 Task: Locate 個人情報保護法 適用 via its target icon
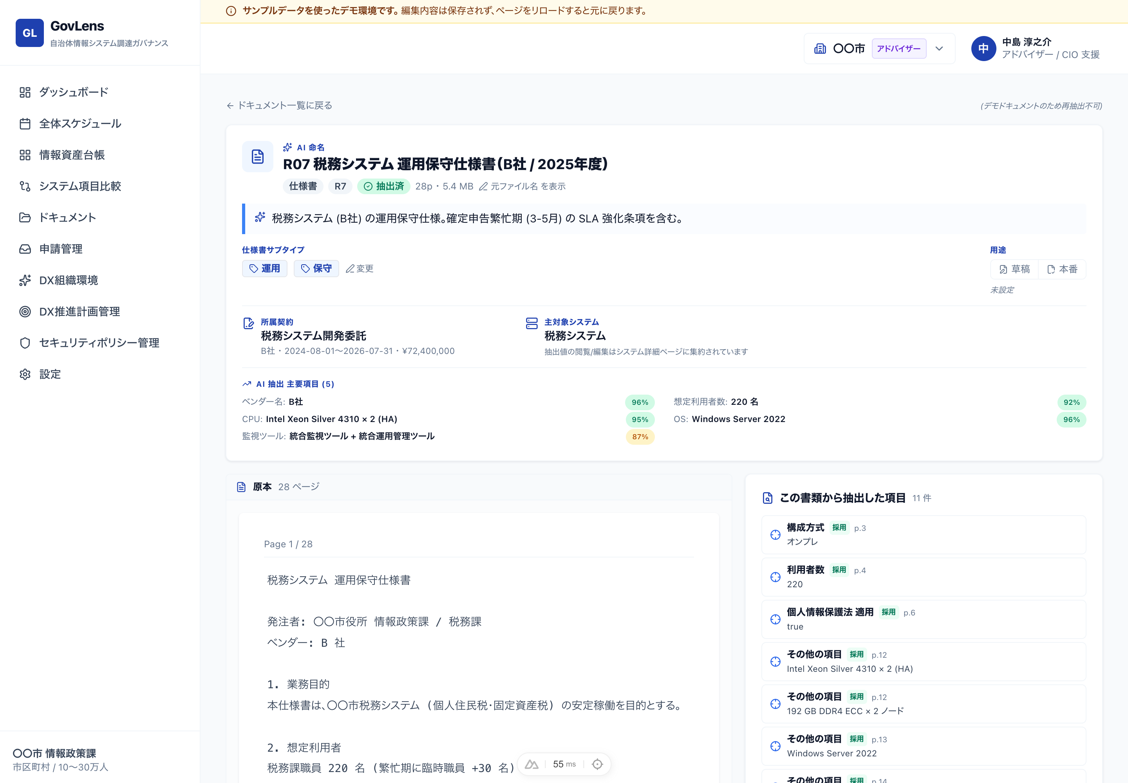coord(775,619)
